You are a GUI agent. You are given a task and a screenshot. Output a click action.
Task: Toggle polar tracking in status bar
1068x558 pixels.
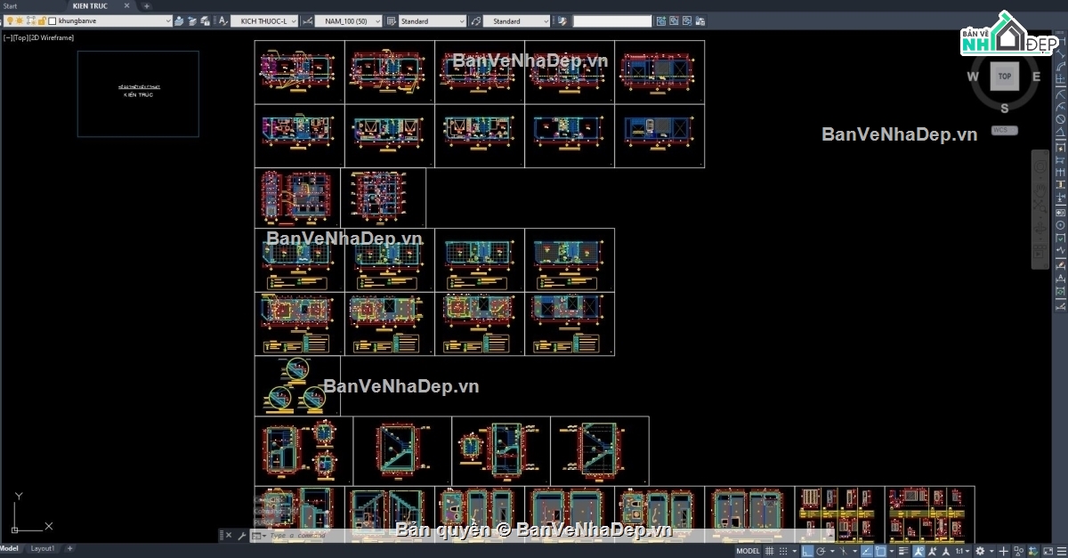point(821,551)
